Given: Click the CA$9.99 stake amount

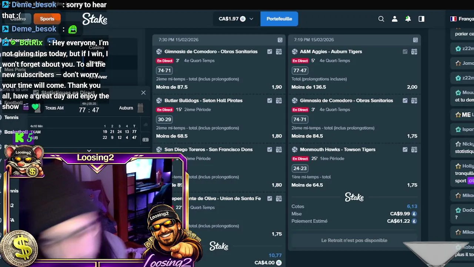Looking at the screenshot, I should click(400, 214).
